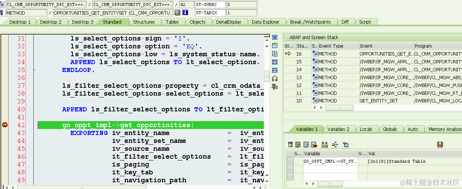
Task: Open the Script tab
Action: pyautogui.click(x=365, y=22)
